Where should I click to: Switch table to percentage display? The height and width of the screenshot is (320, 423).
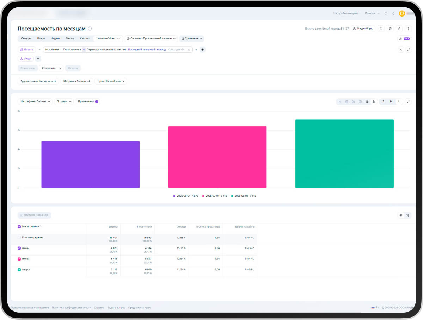tap(408, 215)
